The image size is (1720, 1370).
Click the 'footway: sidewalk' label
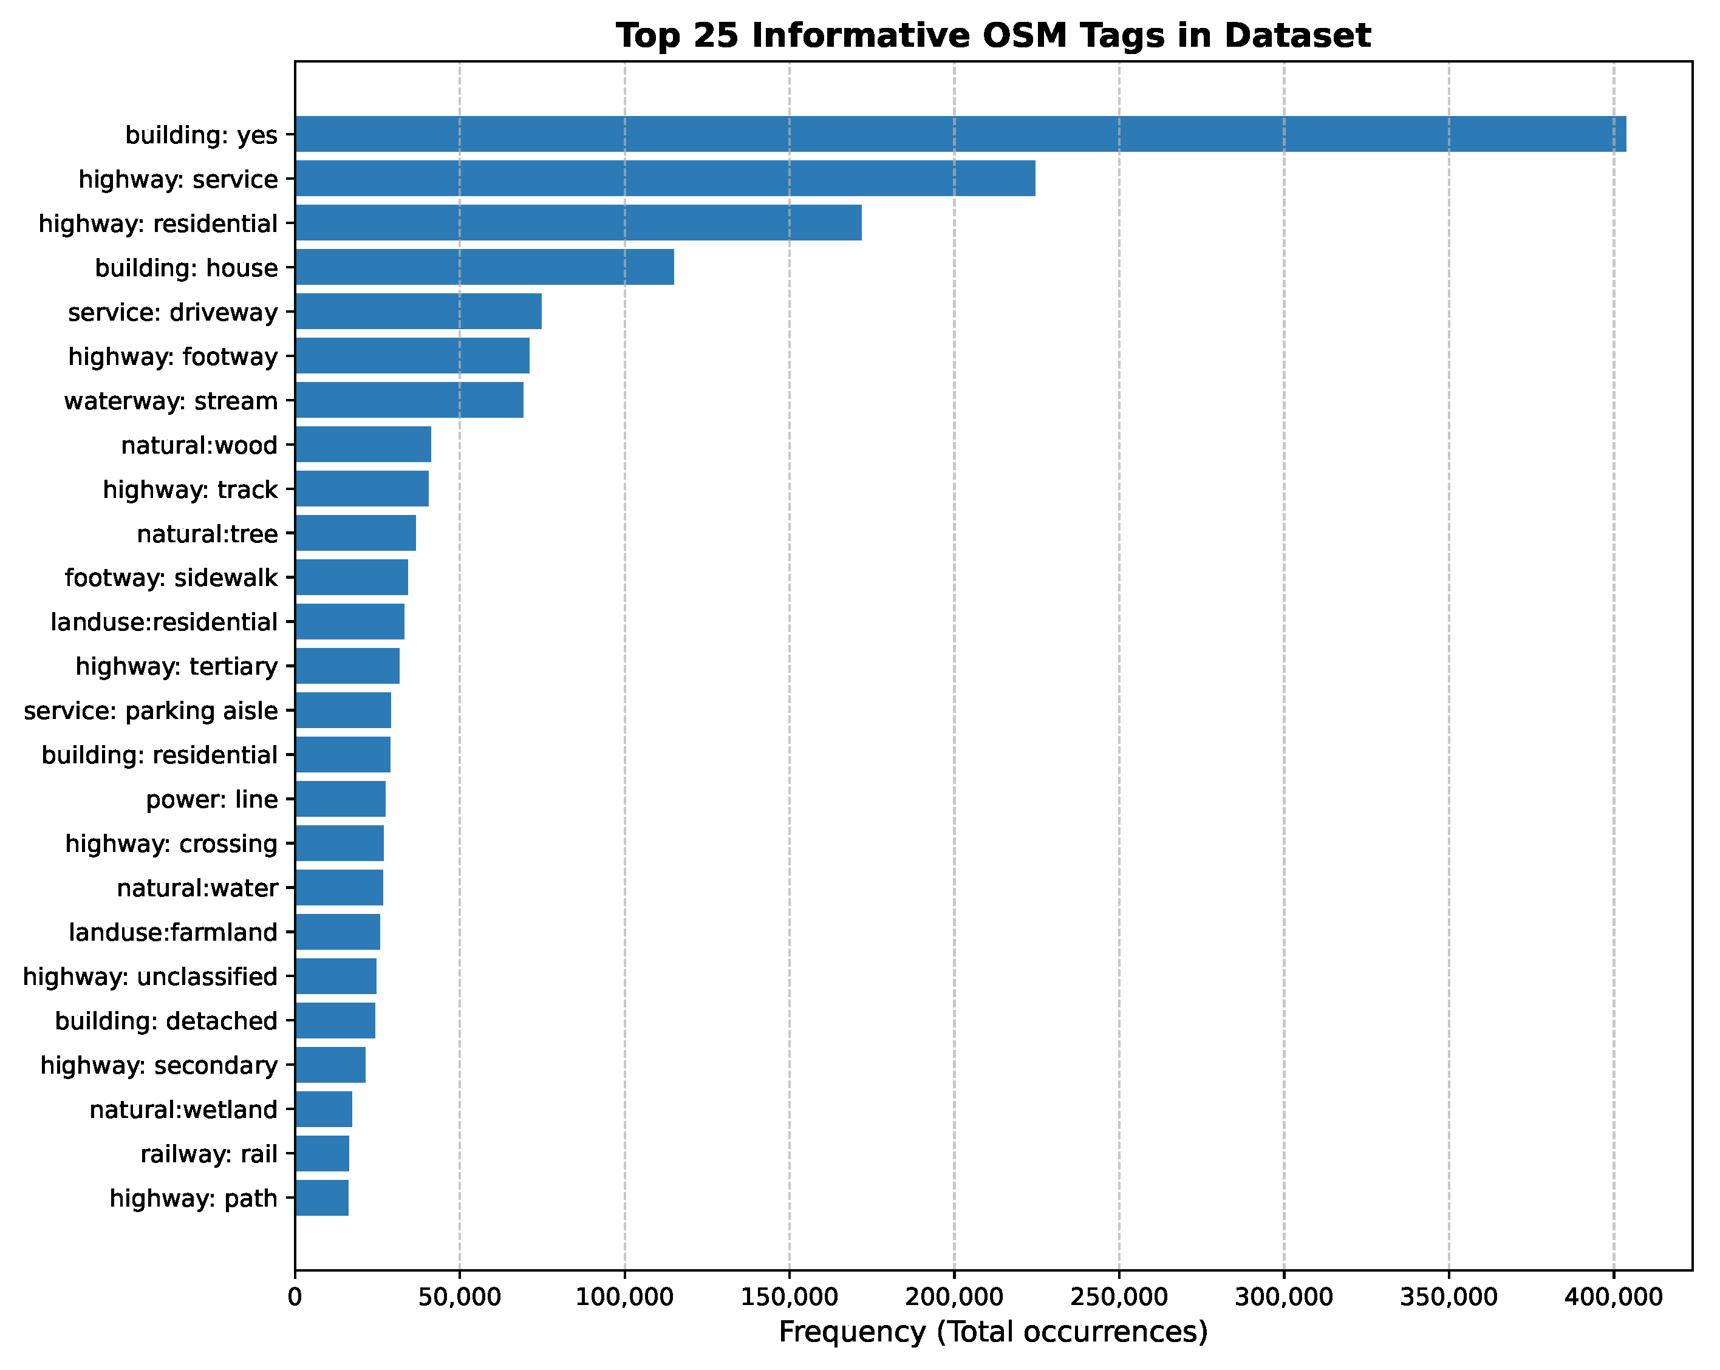(171, 578)
